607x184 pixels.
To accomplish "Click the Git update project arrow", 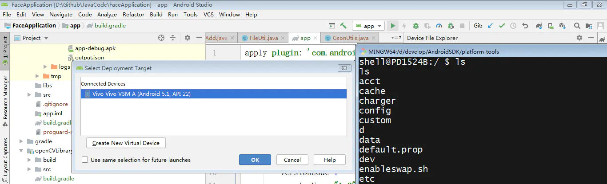I will point(490,26).
